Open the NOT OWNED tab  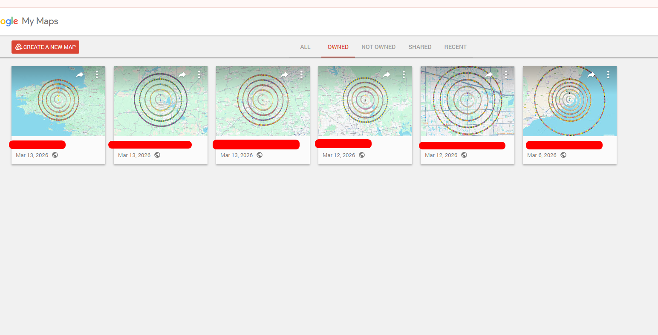pyautogui.click(x=378, y=47)
